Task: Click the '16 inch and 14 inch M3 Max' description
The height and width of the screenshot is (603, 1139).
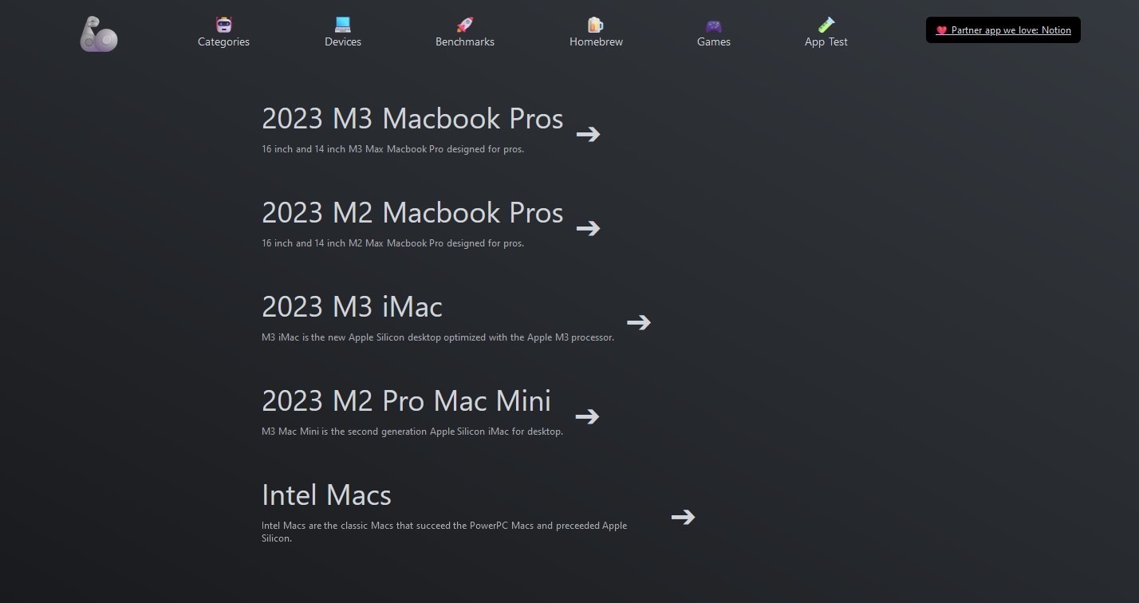Action: pos(392,149)
